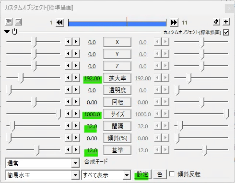Viewport: 235px width, 183px height.
Task: Increase 傾斜(%) with right arrow
Action: pos(76,138)
